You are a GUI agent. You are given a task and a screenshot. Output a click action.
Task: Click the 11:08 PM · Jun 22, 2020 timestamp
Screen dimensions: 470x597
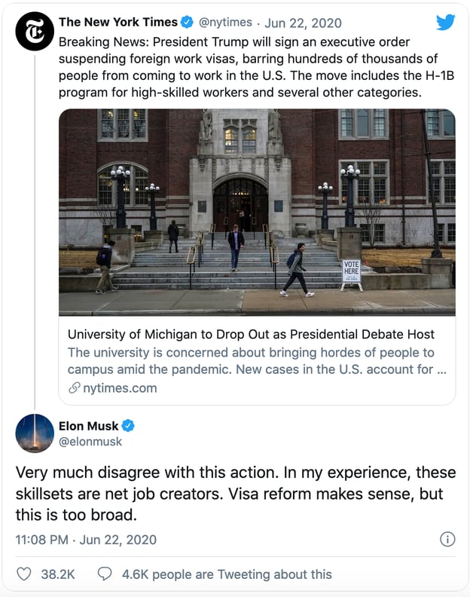pyautogui.click(x=86, y=540)
